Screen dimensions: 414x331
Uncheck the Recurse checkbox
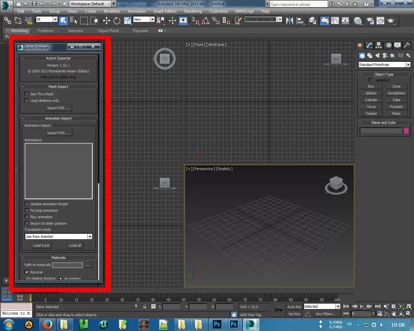point(27,272)
